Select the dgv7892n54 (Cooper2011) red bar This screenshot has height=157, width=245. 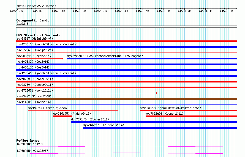click(191, 116)
